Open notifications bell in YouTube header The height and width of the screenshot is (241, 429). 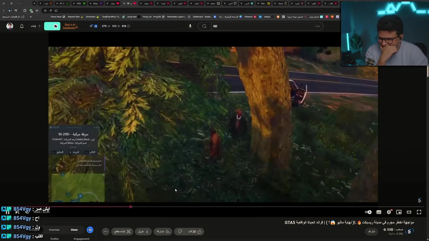pyautogui.click(x=22, y=26)
